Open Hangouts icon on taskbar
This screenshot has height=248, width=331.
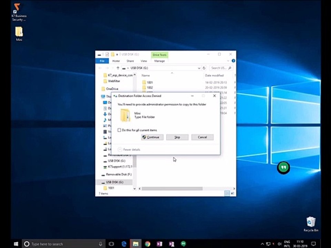click(x=183, y=244)
